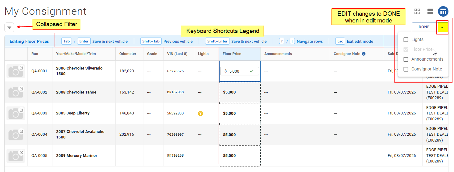Switch to grid card view icon

click(417, 11)
